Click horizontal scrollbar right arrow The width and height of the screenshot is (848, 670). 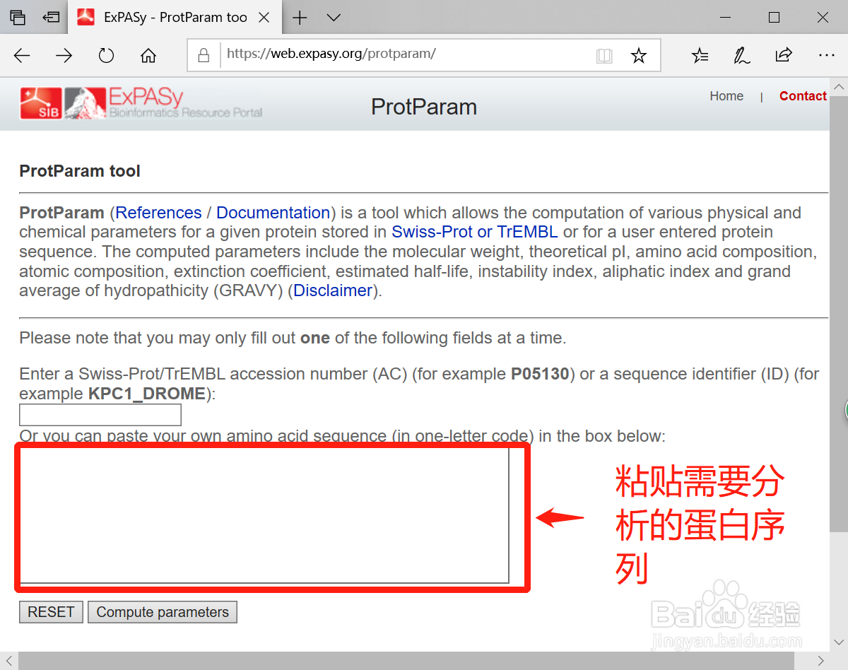point(820,660)
